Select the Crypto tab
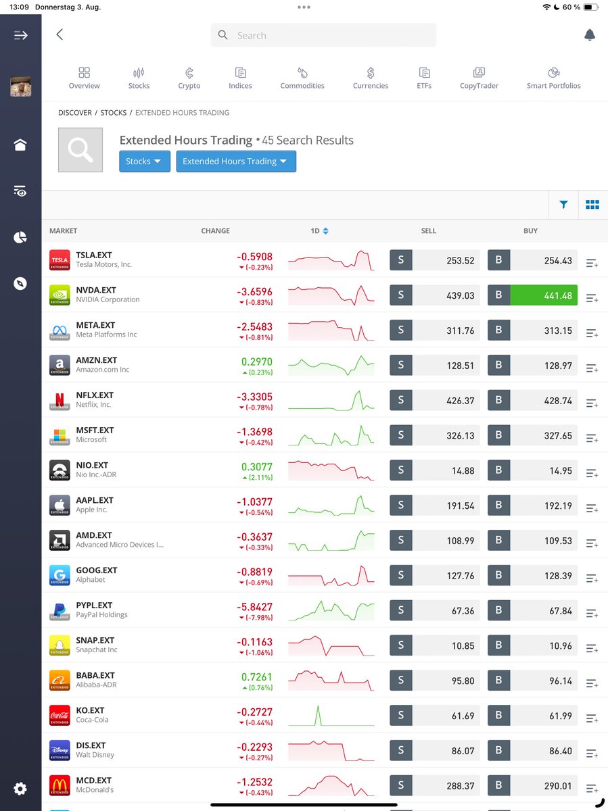Viewport: 608px width, 811px height. pyautogui.click(x=189, y=78)
